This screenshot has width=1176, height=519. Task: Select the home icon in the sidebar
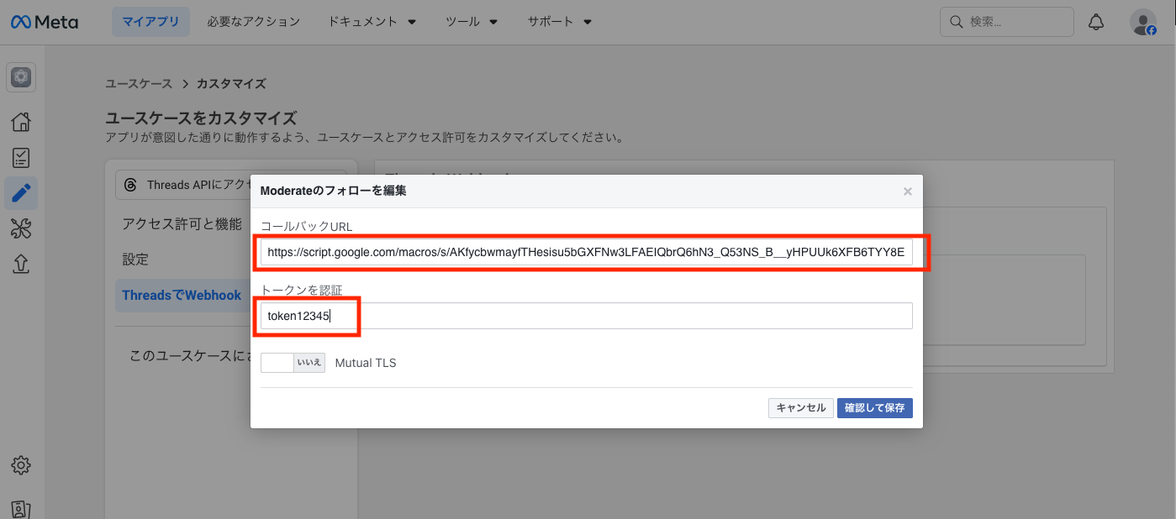(x=20, y=122)
